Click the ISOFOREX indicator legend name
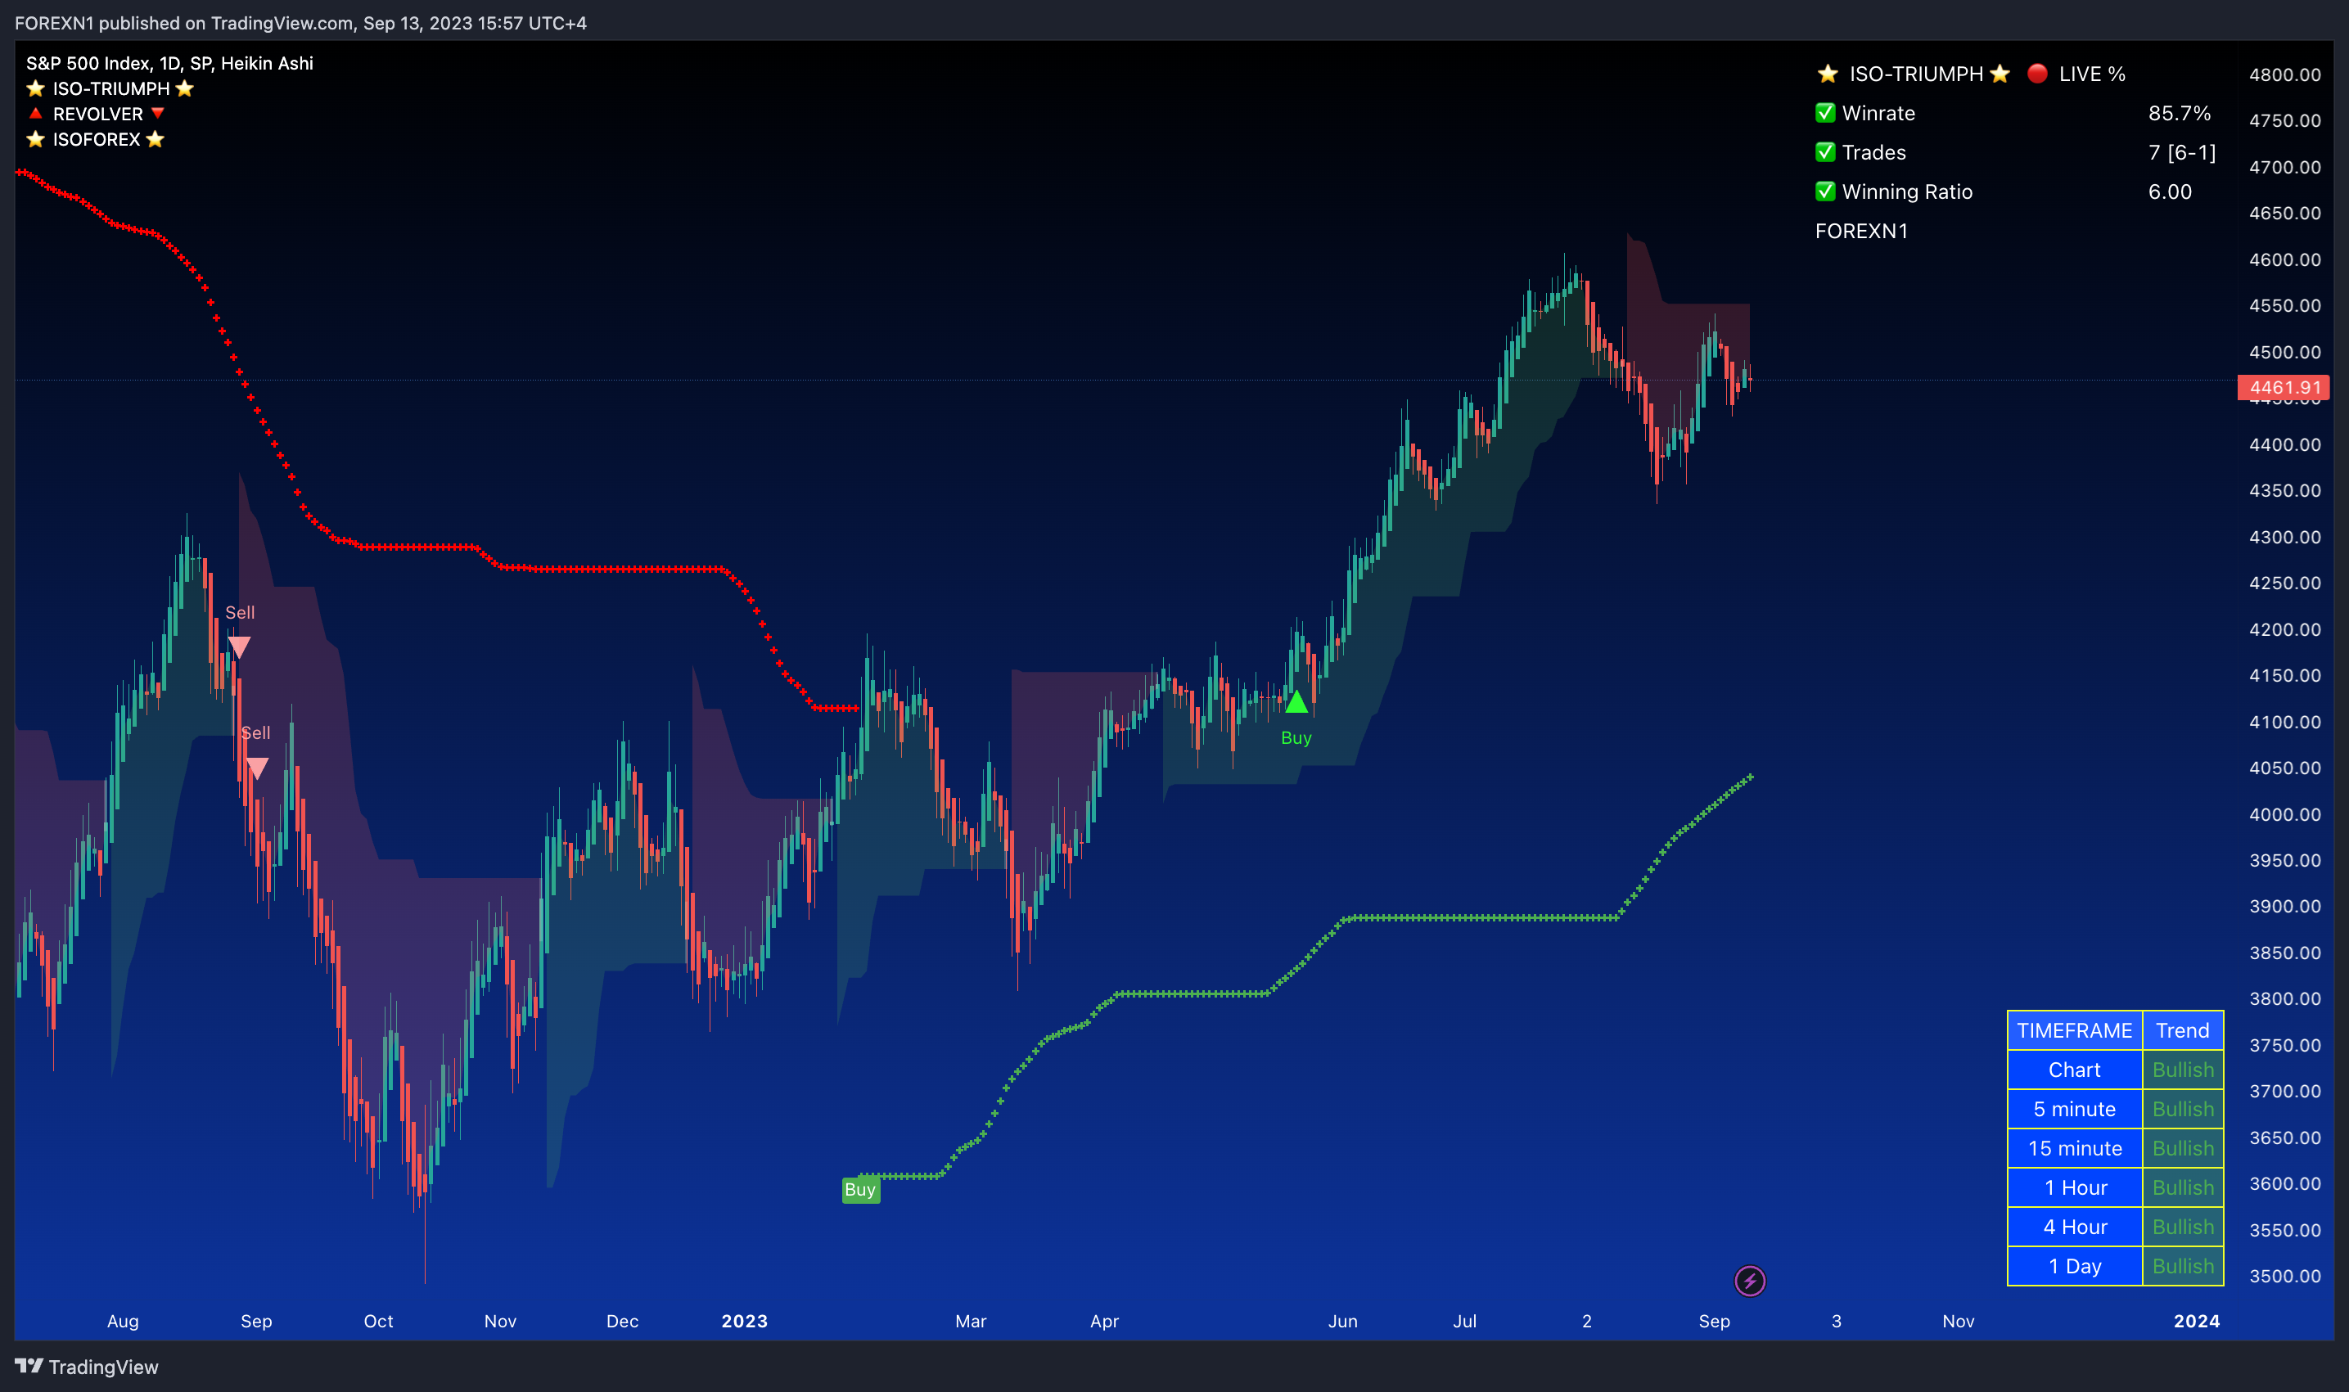 pyautogui.click(x=97, y=139)
